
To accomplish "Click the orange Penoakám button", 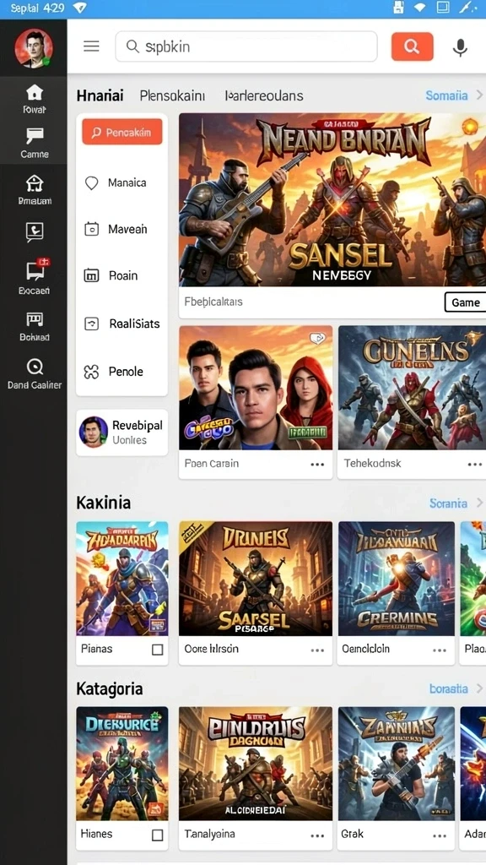I will pos(122,133).
